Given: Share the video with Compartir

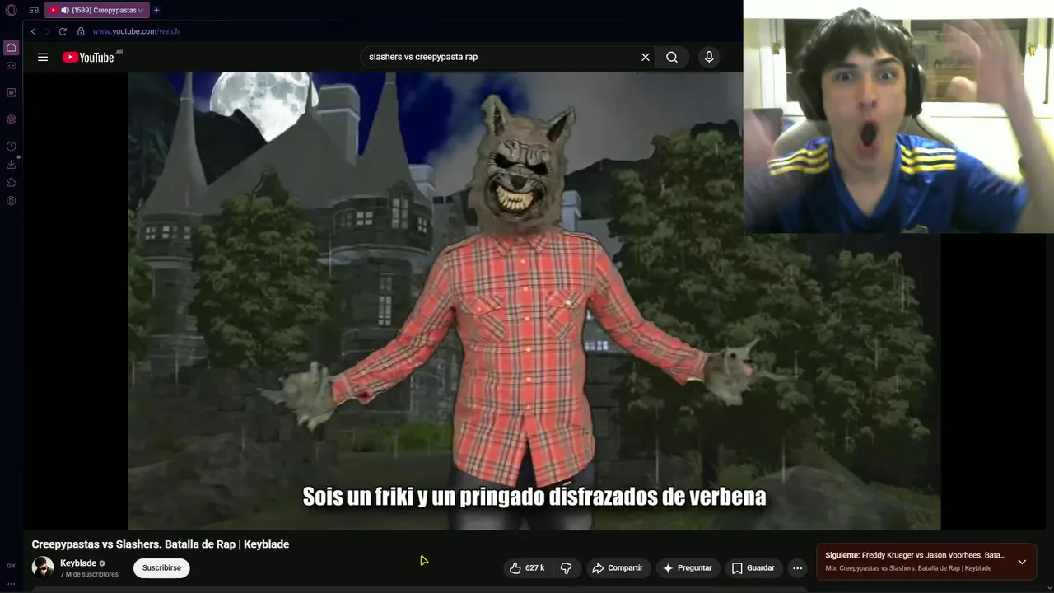Looking at the screenshot, I should pyautogui.click(x=618, y=567).
